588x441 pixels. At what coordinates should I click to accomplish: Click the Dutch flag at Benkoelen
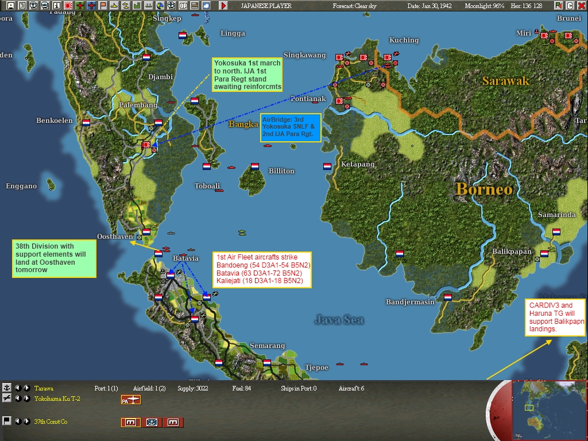coord(86,123)
